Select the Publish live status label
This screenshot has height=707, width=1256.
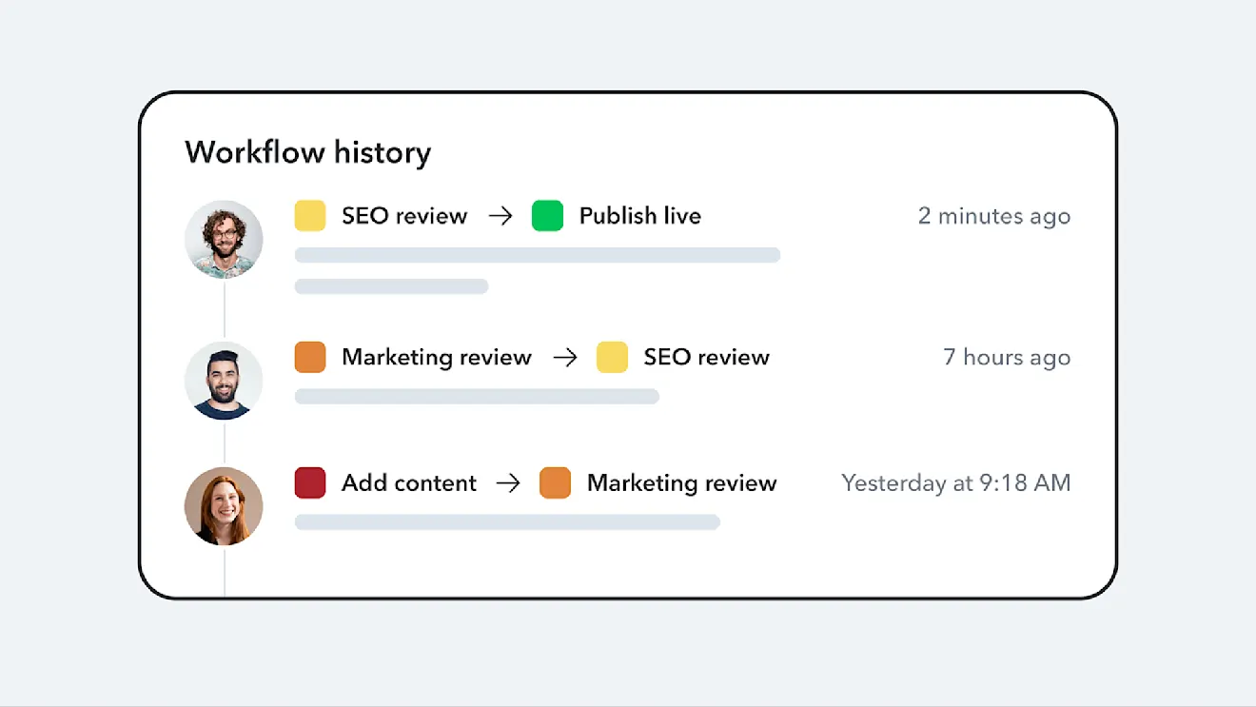tap(639, 216)
